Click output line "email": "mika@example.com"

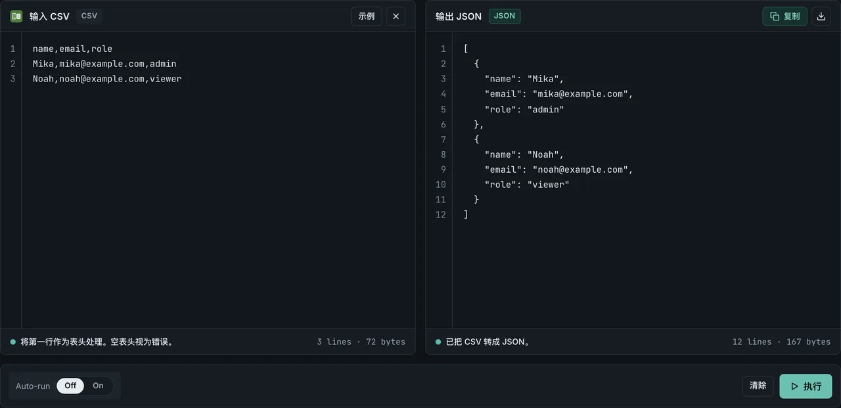coord(559,94)
